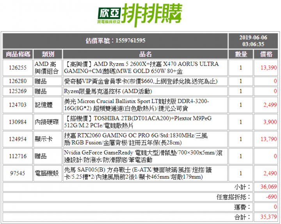This screenshot has height=224, width=281.
Task: Select quote number 1559761595 header
Action: pyautogui.click(x=115, y=41)
